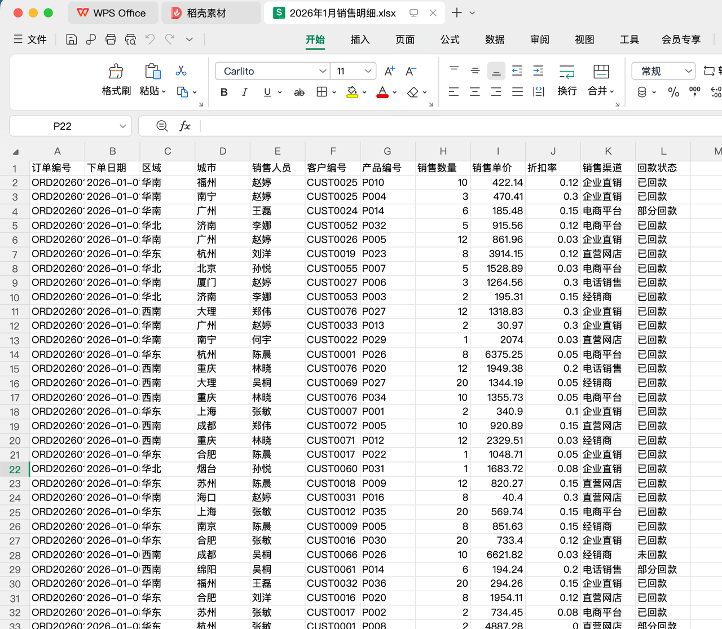Switch to the 数据 ribbon tab

coord(495,39)
